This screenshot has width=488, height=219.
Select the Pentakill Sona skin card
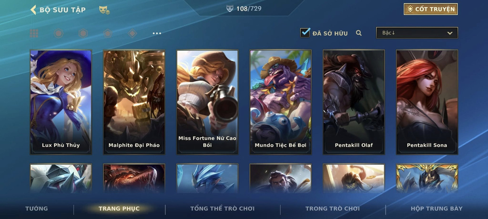[x=427, y=102]
